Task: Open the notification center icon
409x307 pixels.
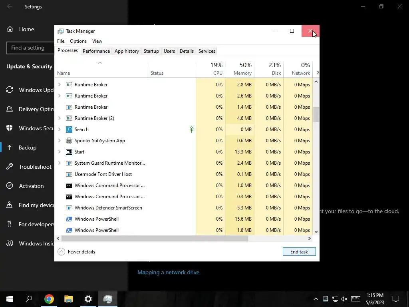Action: (x=396, y=299)
